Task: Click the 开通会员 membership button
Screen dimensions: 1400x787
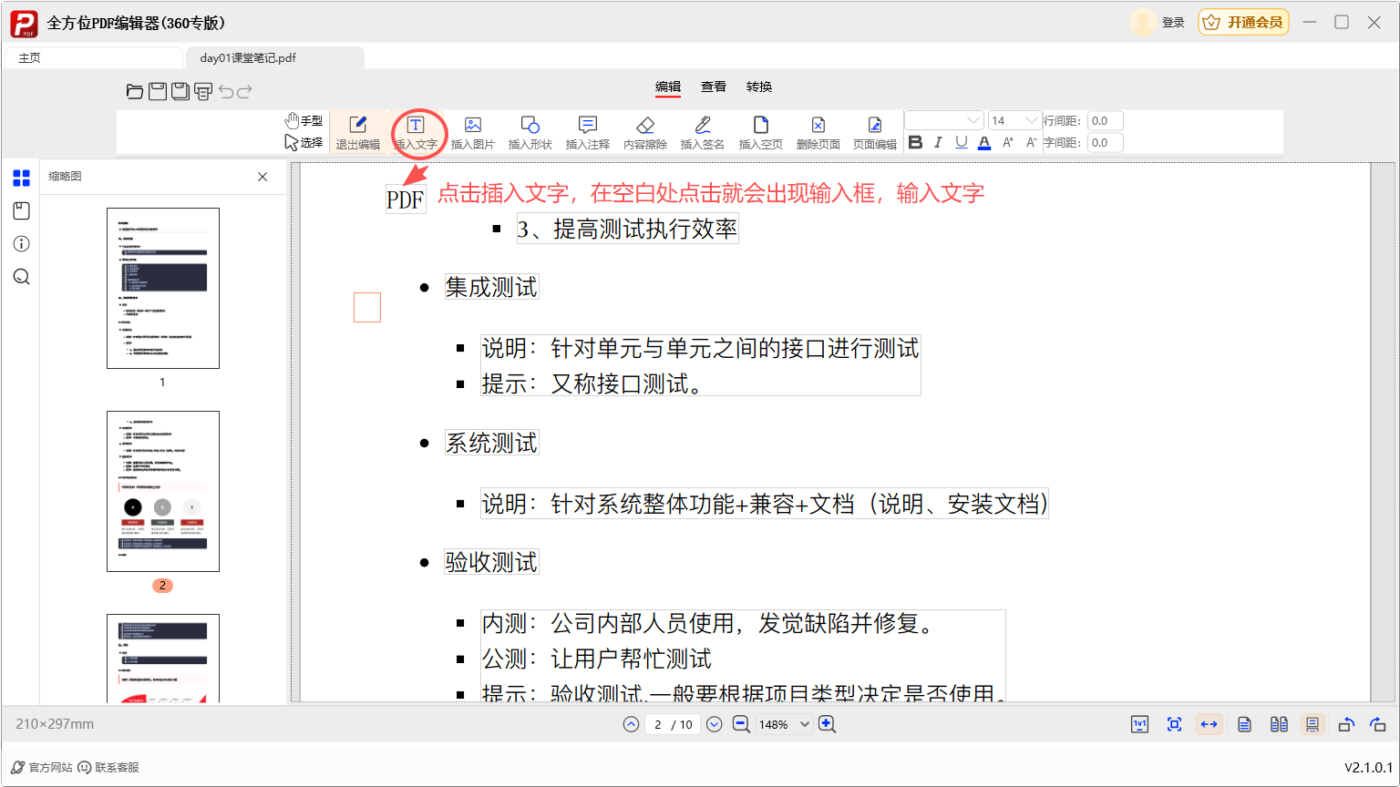Action: 1242,21
